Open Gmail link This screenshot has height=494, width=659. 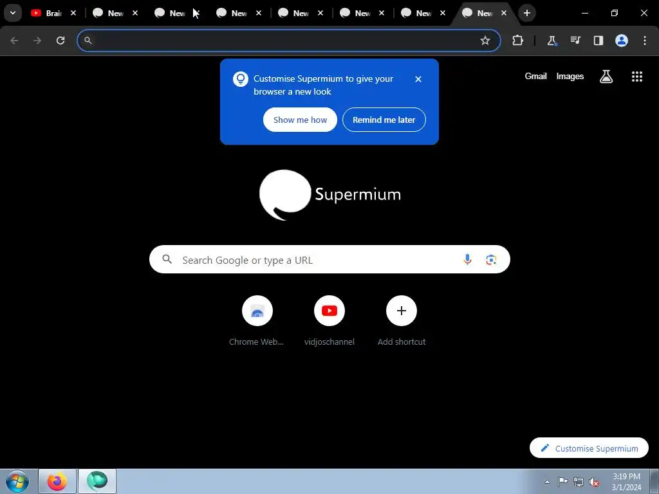click(535, 76)
